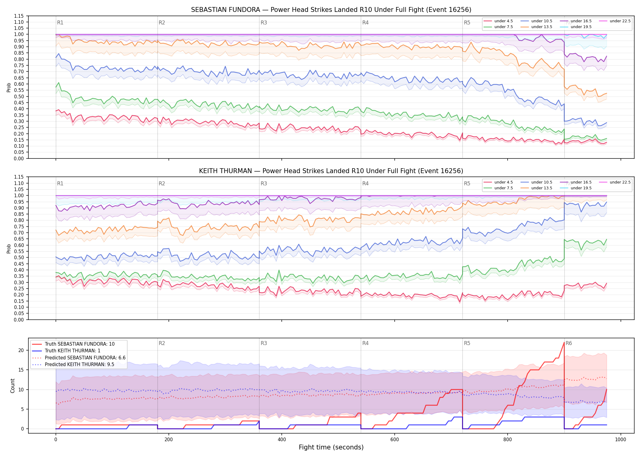This screenshot has height=458, width=641.
Task: Select 'under 16.5' in Fundora chart legend
Action: click(576, 21)
